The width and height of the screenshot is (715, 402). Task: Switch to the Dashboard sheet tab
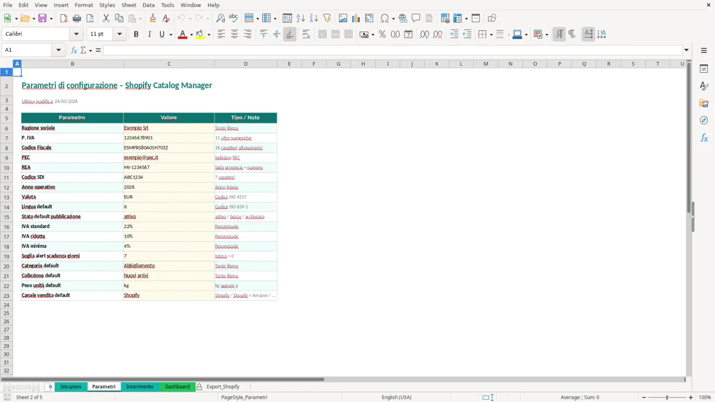pos(178,387)
